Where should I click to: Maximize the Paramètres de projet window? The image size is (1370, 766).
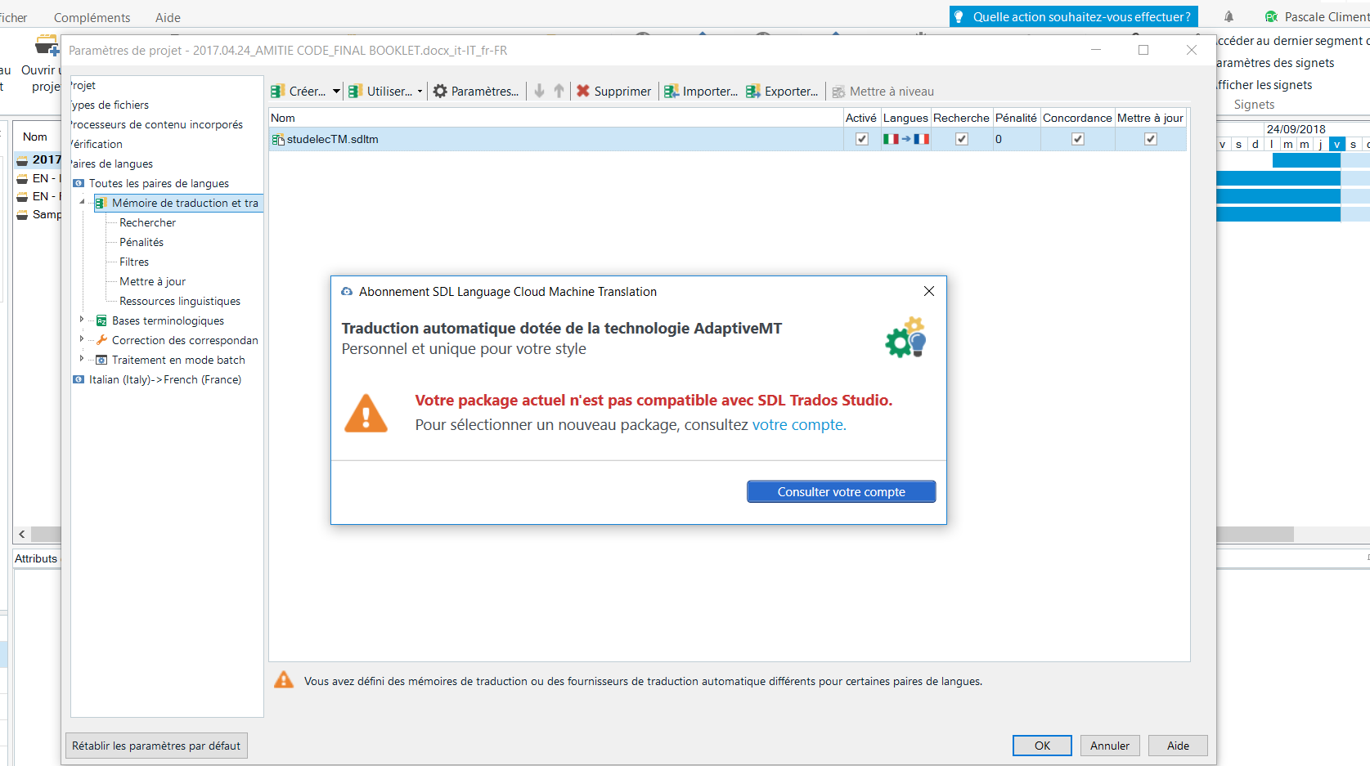point(1143,50)
